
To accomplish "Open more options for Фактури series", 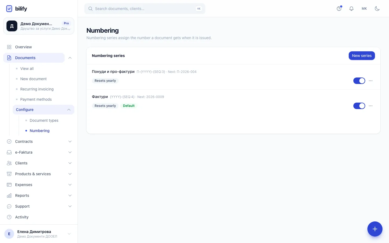I will tap(371, 106).
